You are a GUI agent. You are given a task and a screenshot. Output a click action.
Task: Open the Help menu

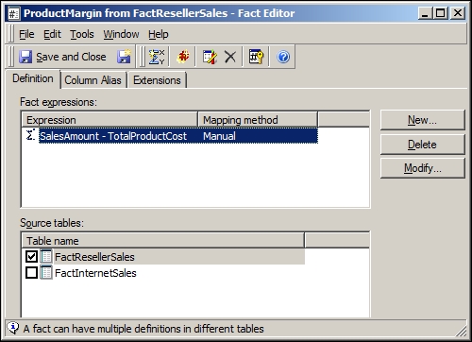[159, 34]
